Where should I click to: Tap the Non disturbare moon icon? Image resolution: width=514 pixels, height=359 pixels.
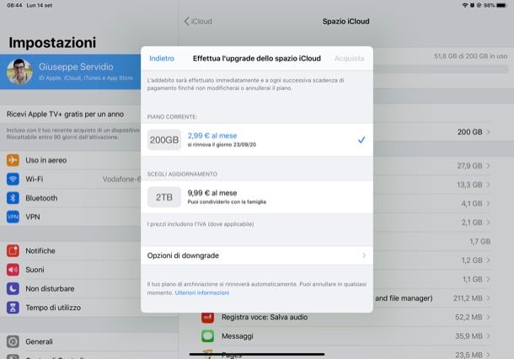tap(13, 288)
